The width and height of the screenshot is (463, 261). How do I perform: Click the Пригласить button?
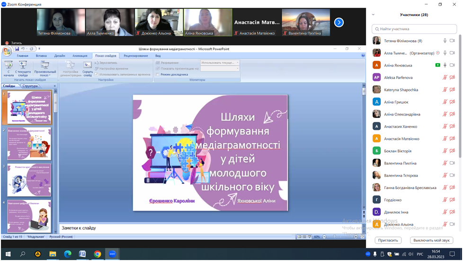tap(389, 240)
